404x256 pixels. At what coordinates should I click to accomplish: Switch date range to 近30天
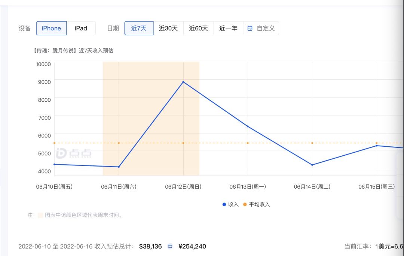tap(168, 28)
